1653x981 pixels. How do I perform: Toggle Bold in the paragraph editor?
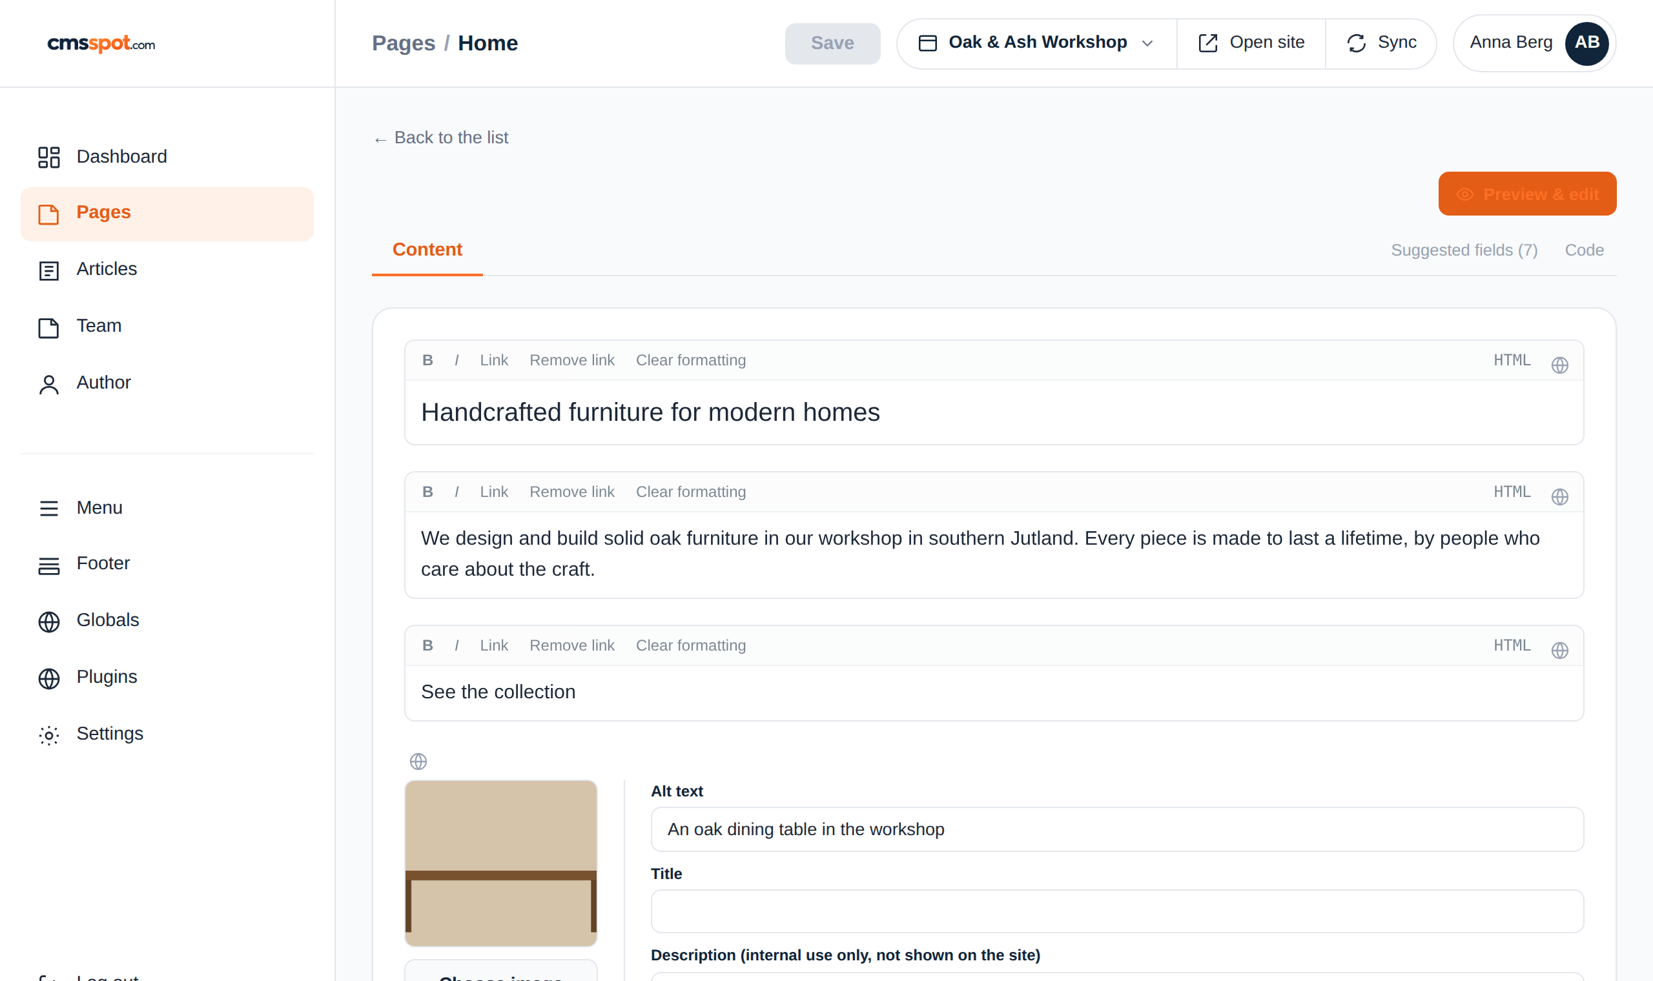428,492
